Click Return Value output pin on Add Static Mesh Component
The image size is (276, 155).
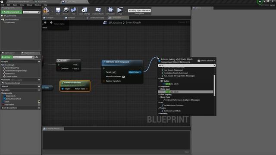pyautogui.click(x=140, y=72)
